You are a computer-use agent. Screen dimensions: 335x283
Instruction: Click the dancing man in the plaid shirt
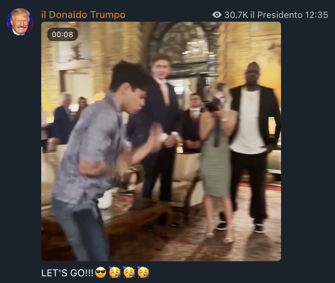(x=100, y=158)
